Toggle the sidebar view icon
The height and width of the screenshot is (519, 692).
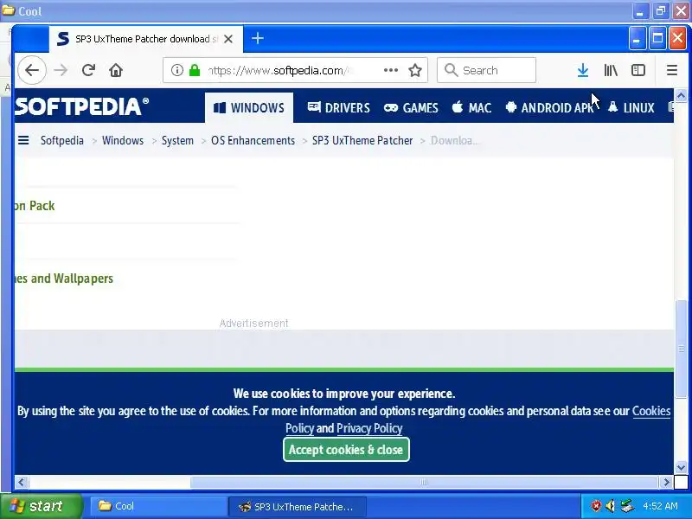tap(638, 70)
